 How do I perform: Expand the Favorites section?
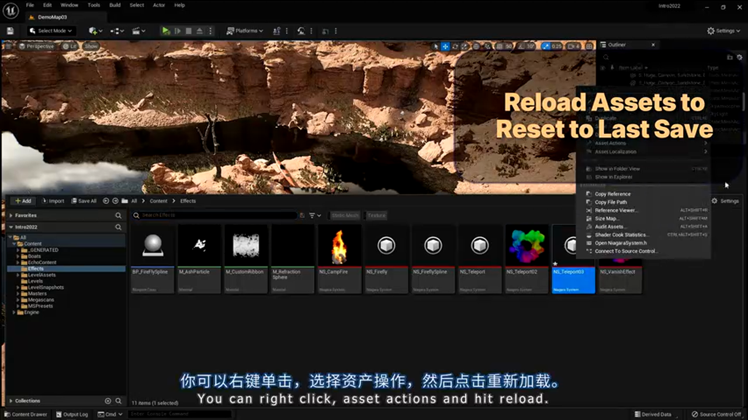11,215
